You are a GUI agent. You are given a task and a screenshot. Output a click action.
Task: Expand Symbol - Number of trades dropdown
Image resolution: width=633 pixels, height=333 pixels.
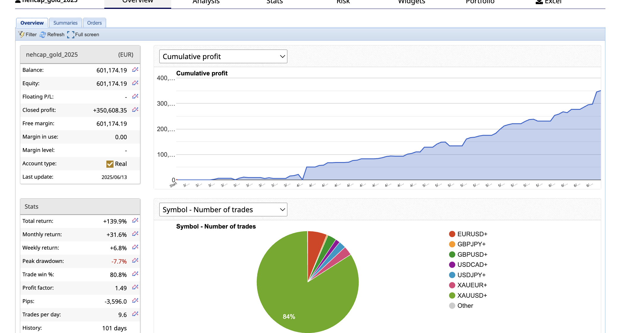(223, 210)
